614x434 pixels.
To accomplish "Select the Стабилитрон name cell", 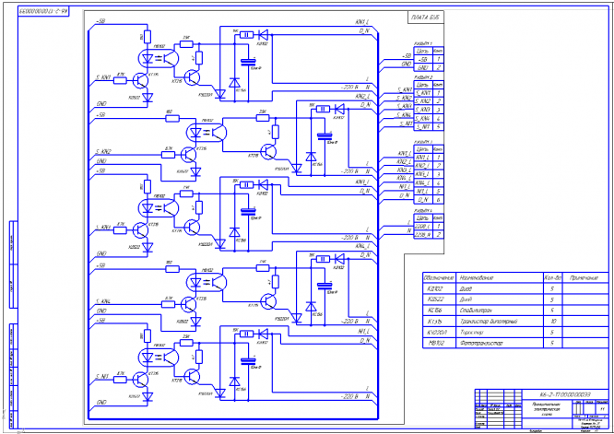I will coord(500,311).
